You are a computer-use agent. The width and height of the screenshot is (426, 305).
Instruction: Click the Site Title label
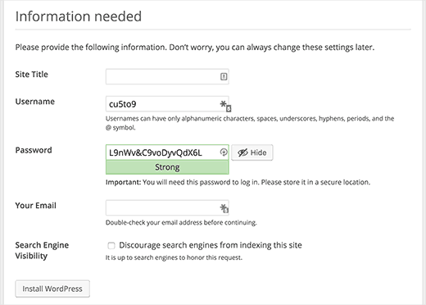32,75
